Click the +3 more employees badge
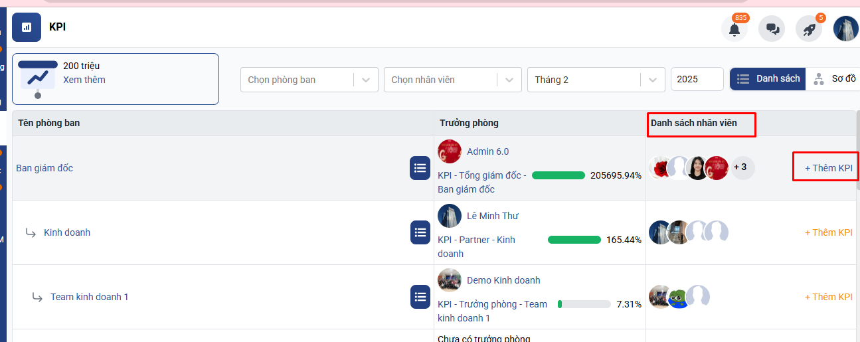This screenshot has height=342, width=860. tap(741, 167)
